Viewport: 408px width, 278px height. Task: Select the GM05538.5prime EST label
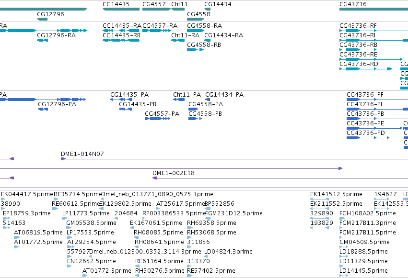[91, 223]
